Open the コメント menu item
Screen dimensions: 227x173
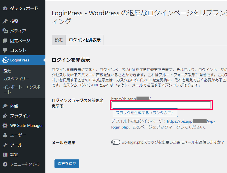(23, 50)
